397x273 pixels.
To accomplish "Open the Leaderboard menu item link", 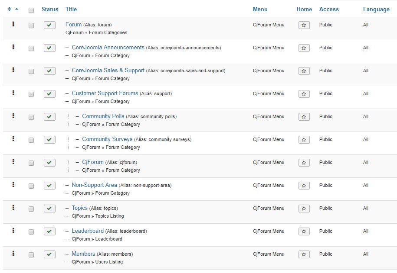I will click(x=88, y=231).
